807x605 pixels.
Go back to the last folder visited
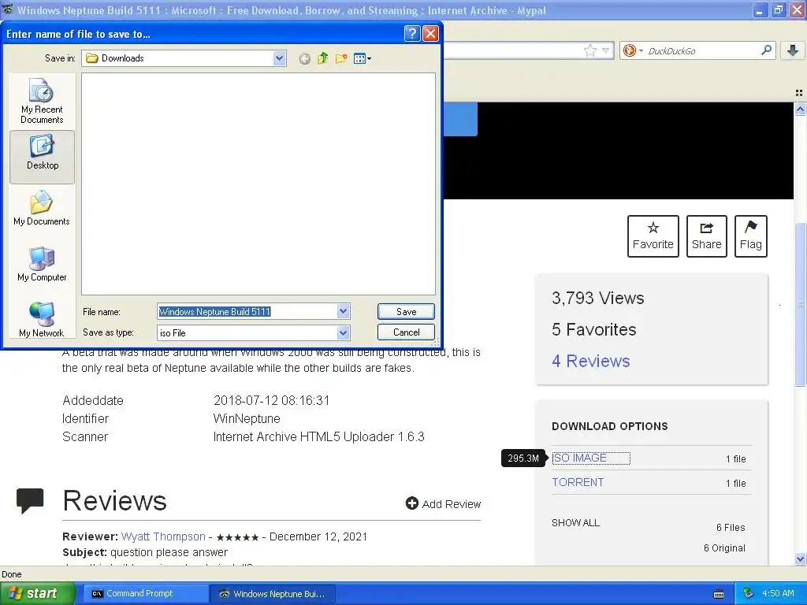(304, 58)
